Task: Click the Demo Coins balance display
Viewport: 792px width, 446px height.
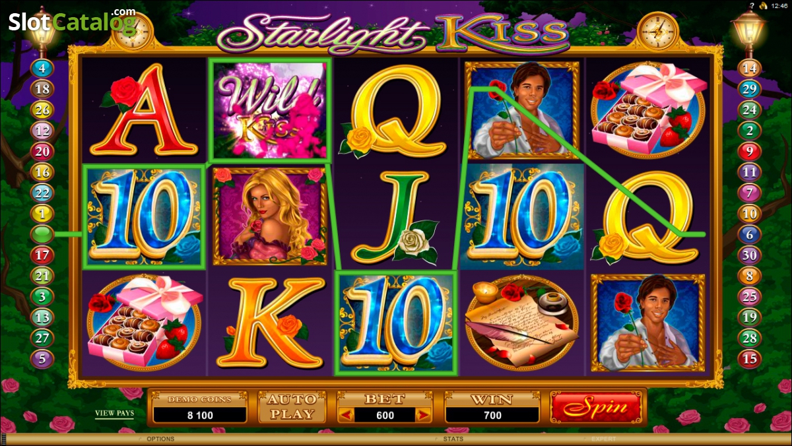Action: (200, 408)
